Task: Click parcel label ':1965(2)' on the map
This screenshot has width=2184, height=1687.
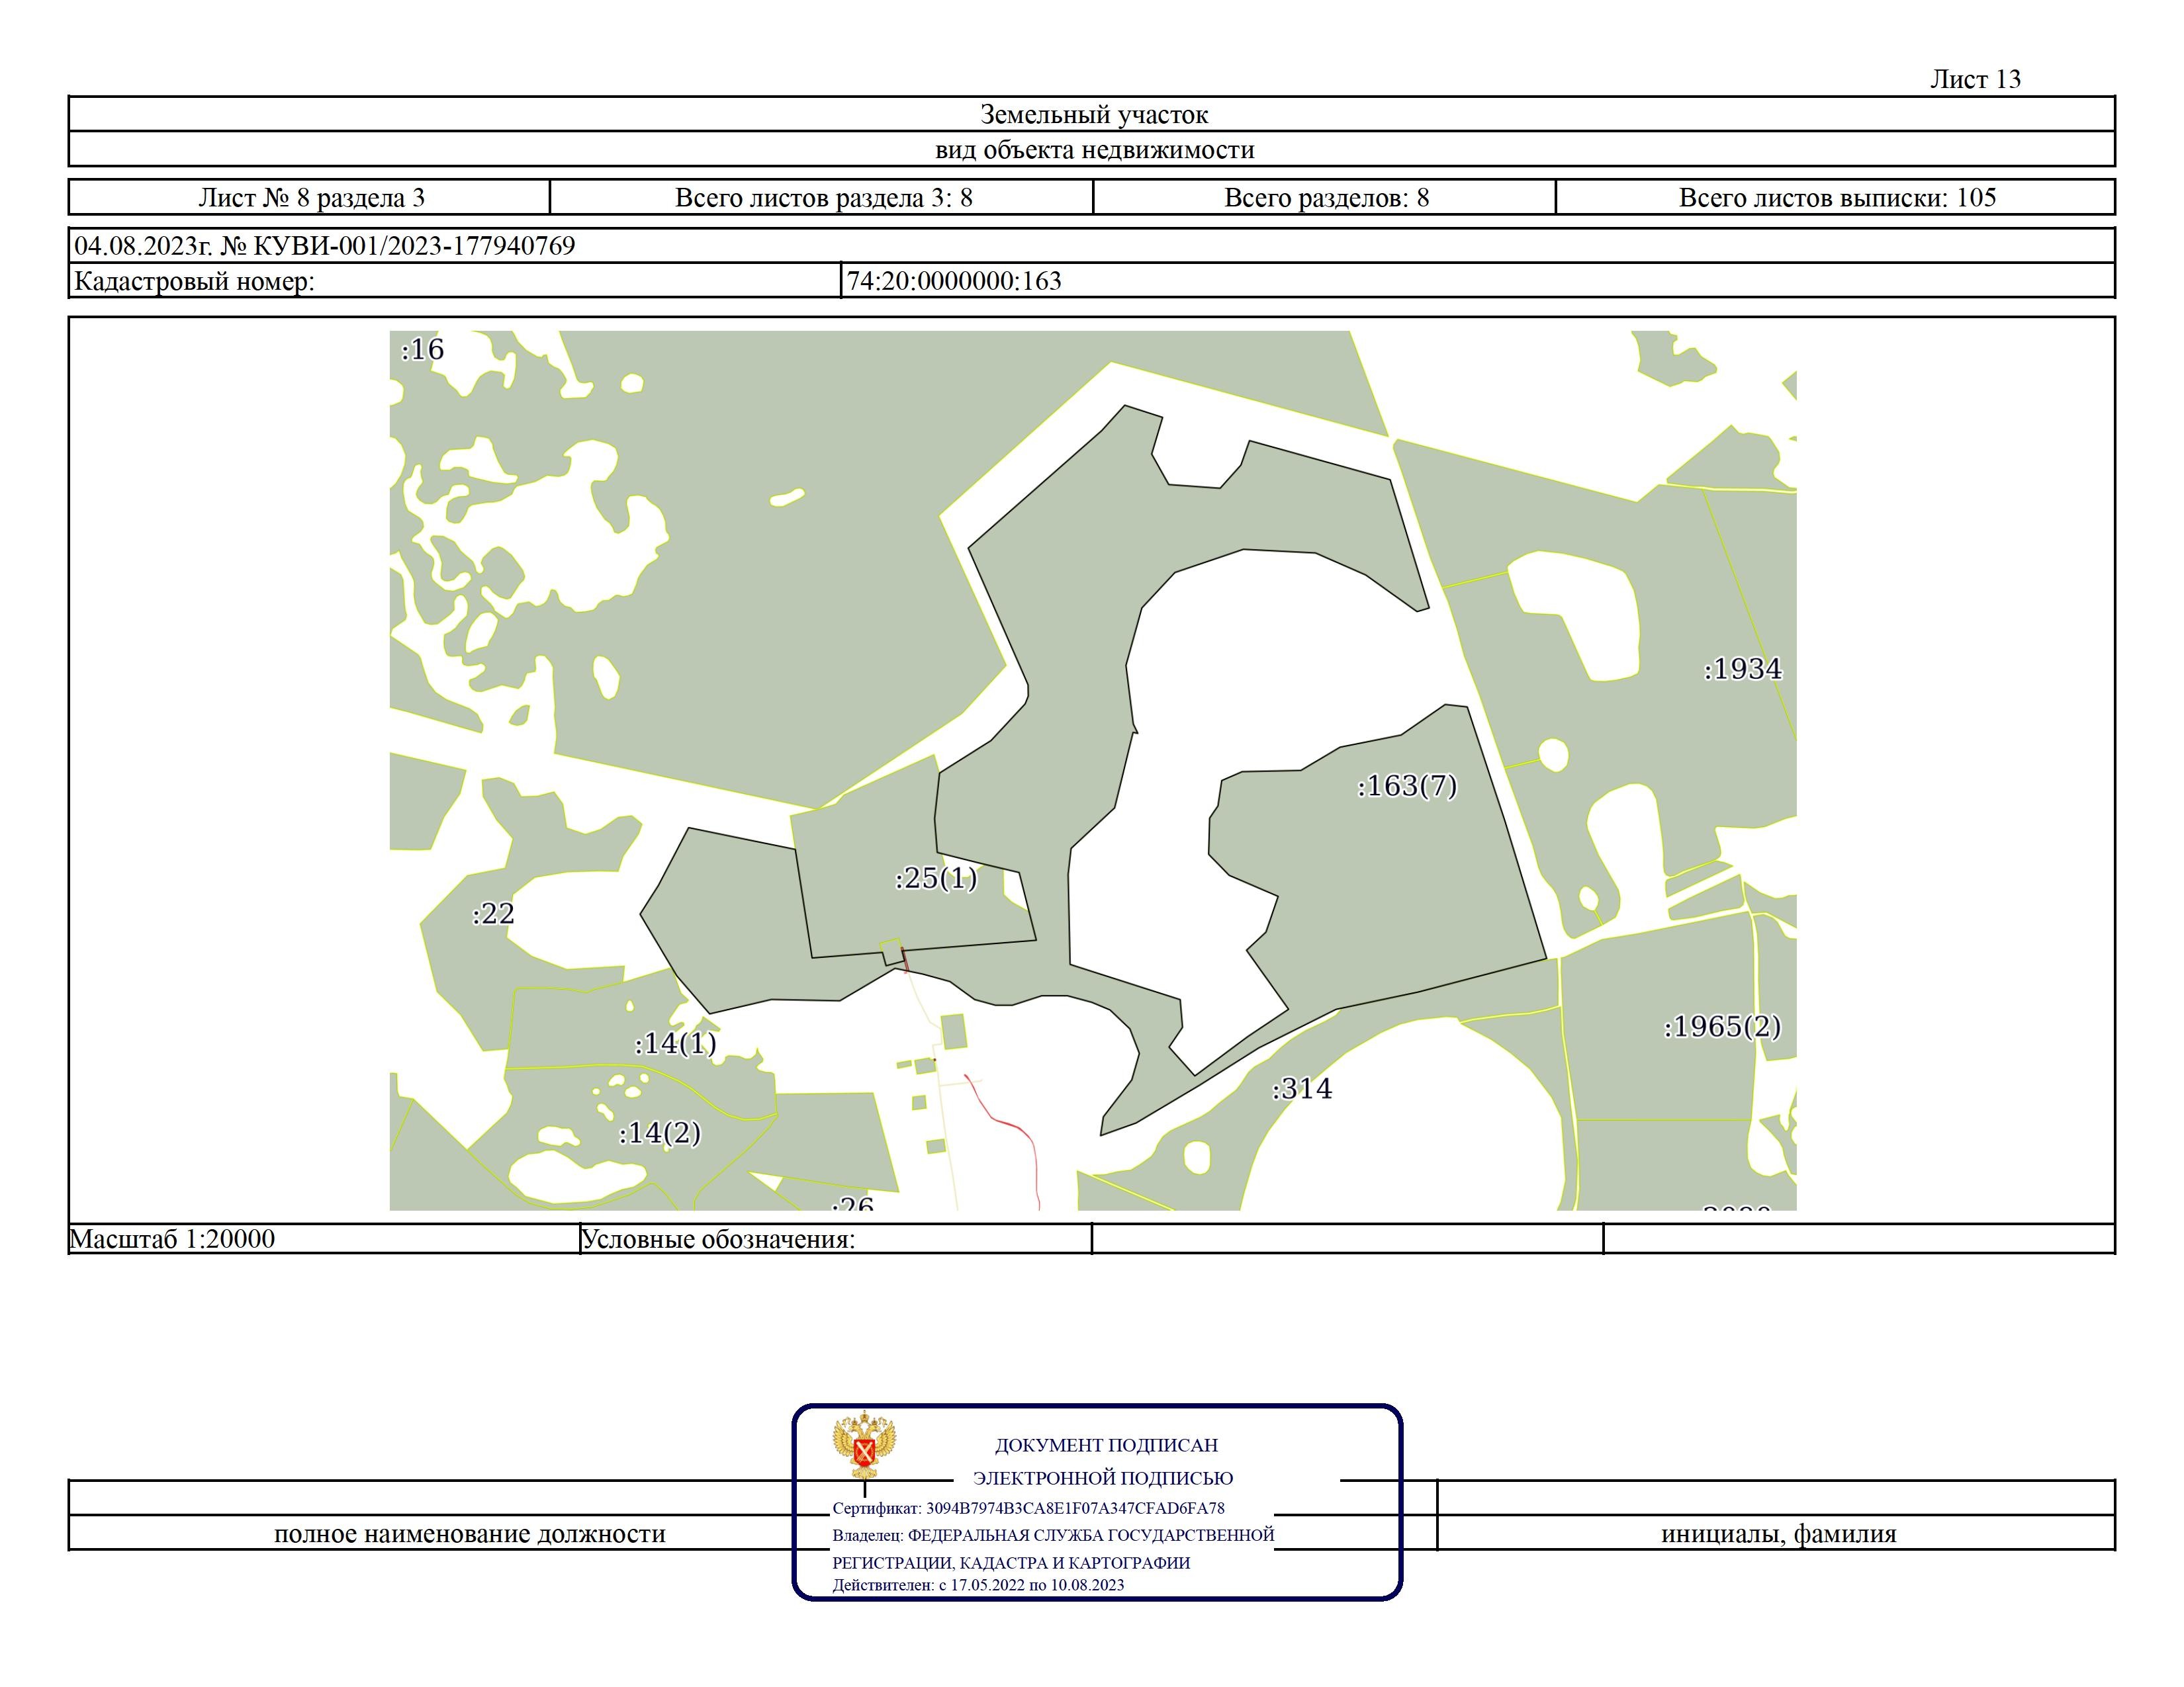Action: tap(1722, 1027)
